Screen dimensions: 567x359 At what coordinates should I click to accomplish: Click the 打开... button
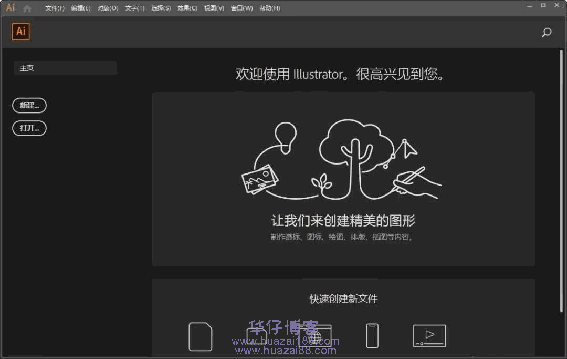click(x=29, y=128)
